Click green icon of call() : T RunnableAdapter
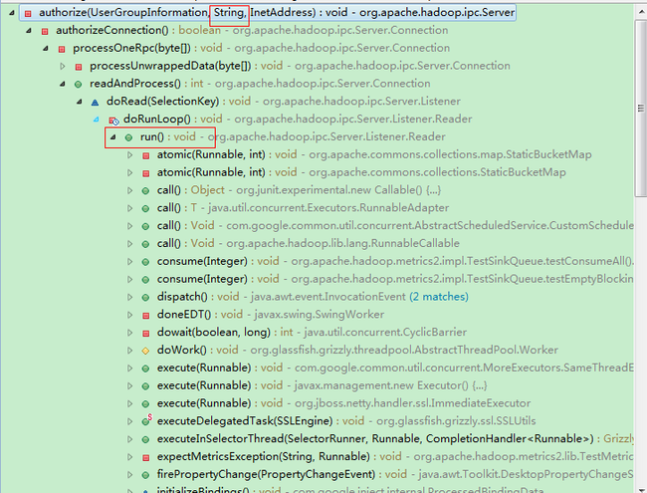Image resolution: width=647 pixels, height=493 pixels. 145,208
